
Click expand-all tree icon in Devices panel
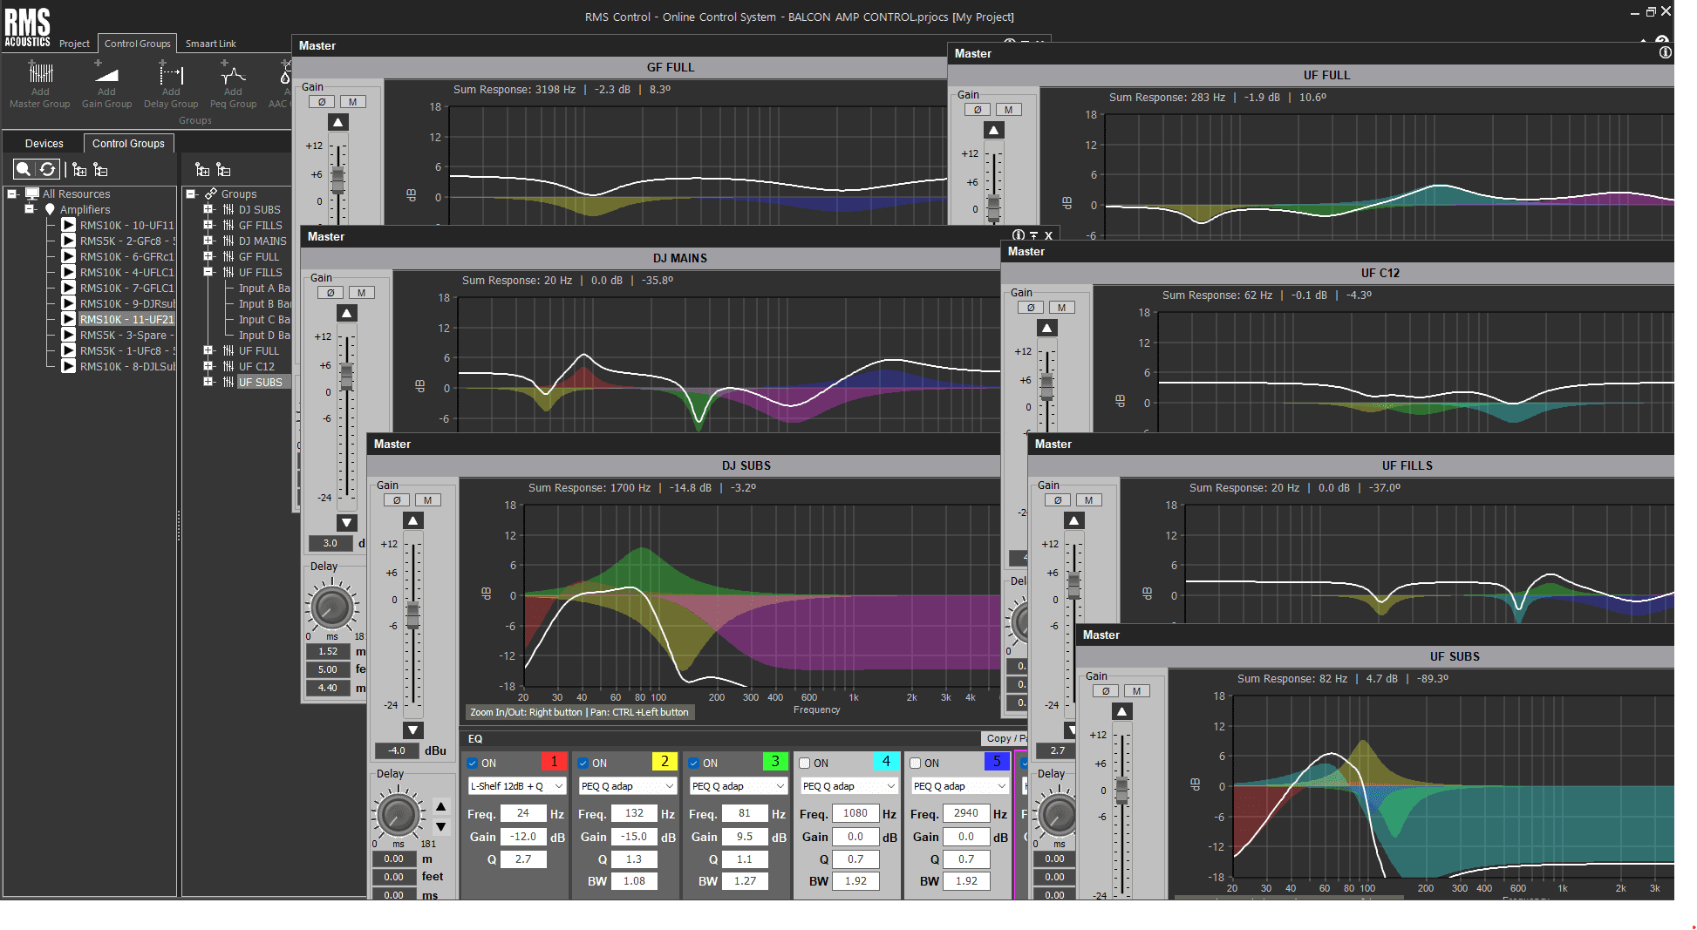pyautogui.click(x=79, y=169)
